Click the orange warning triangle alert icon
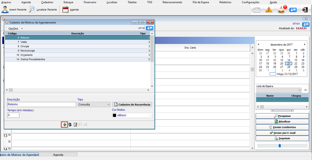 [x=269, y=10]
